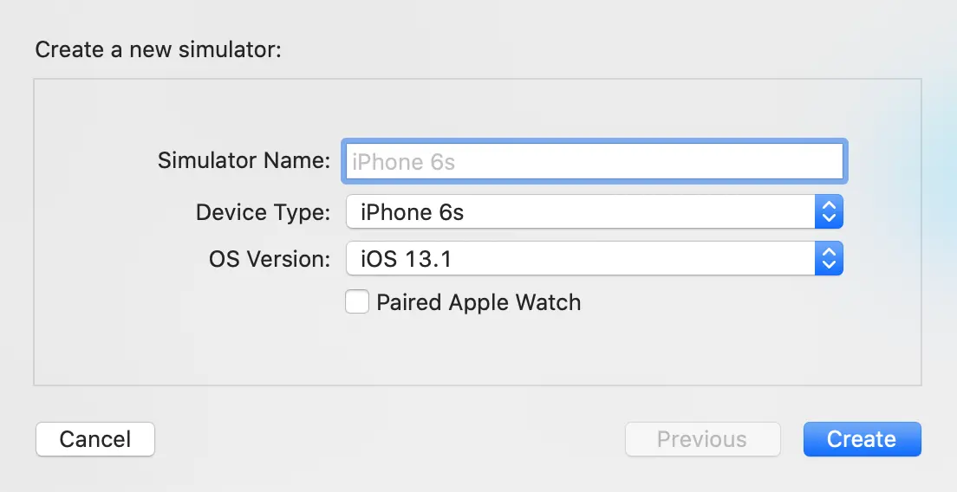Click the Paired Apple Watch label text
The width and height of the screenshot is (957, 492).
click(x=478, y=302)
